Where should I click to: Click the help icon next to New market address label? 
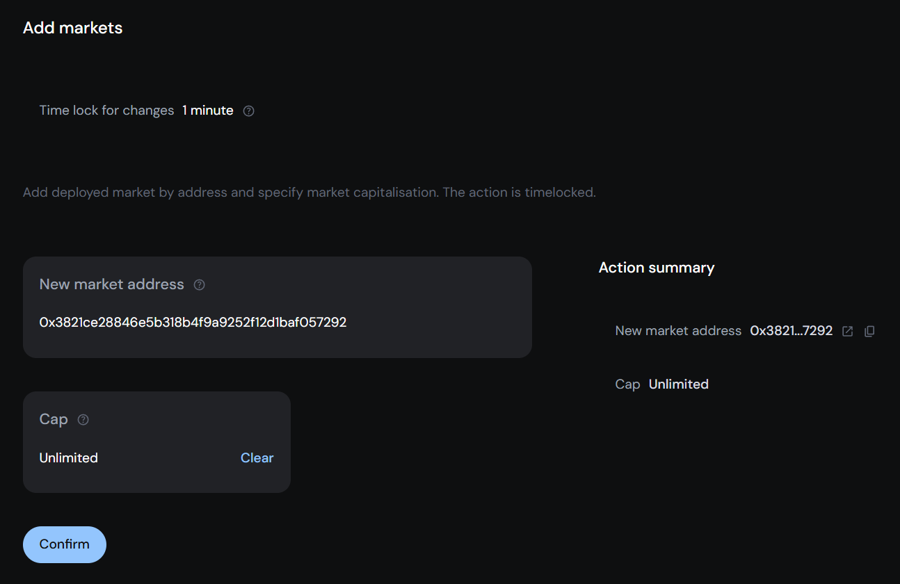click(x=200, y=285)
